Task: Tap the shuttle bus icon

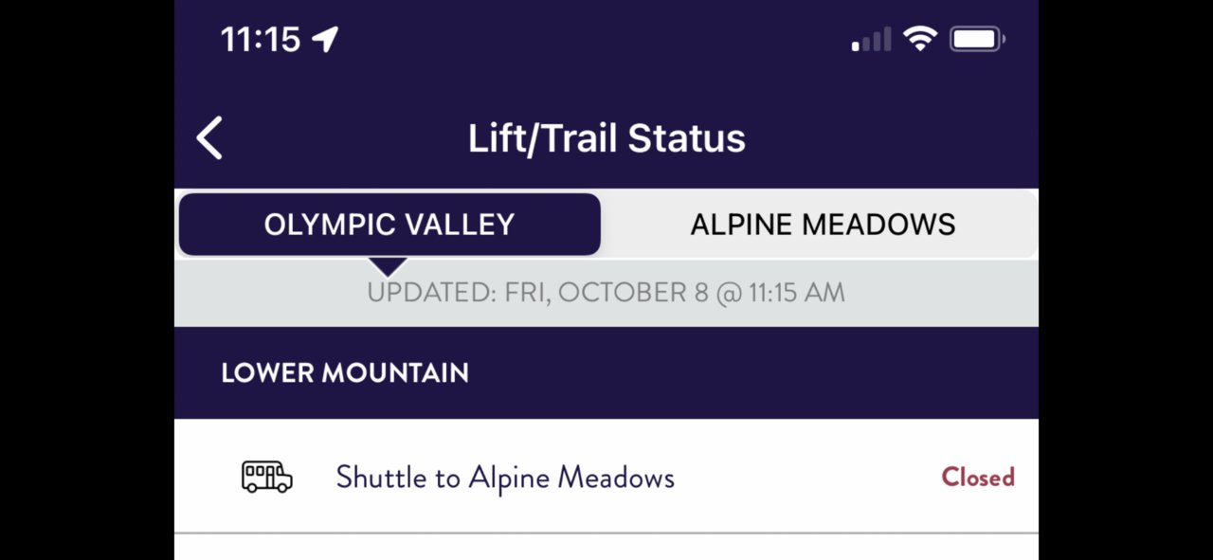Action: tap(267, 477)
